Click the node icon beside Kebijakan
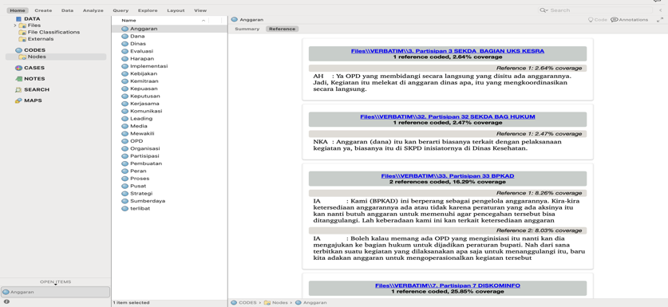This screenshot has height=307, width=668. (x=125, y=73)
